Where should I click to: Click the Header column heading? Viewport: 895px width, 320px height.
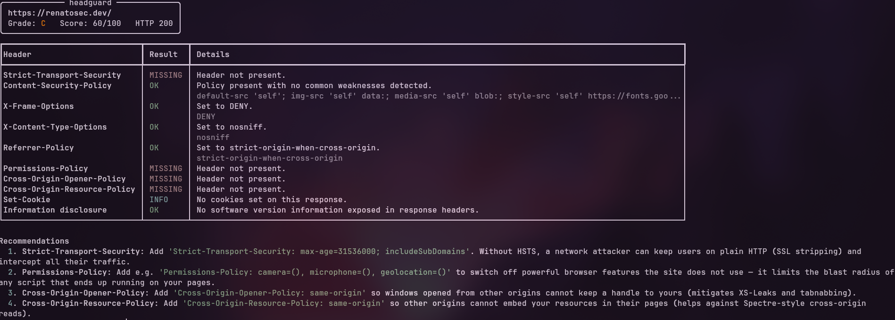pos(17,54)
